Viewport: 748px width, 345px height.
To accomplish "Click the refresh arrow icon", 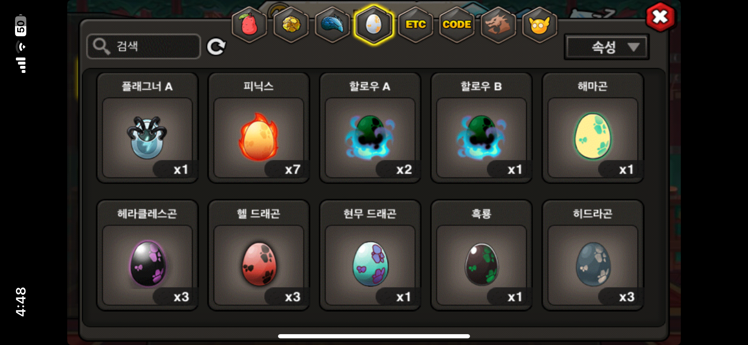I will click(216, 47).
